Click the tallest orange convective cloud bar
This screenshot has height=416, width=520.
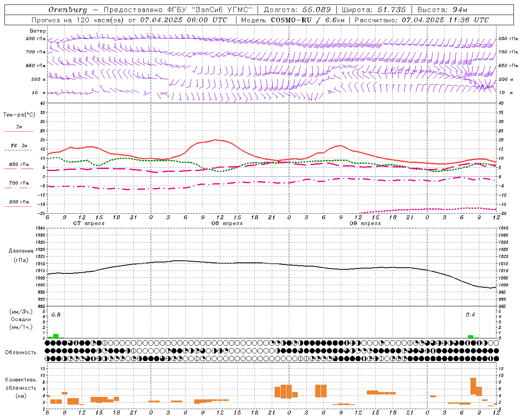click(x=473, y=386)
